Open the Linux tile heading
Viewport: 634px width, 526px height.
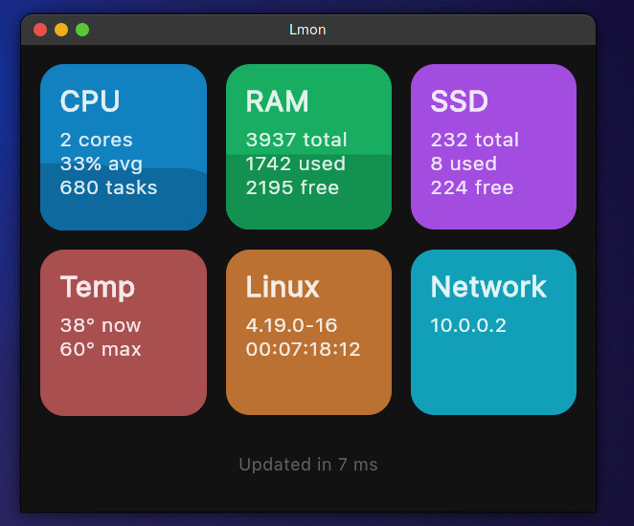pos(283,287)
